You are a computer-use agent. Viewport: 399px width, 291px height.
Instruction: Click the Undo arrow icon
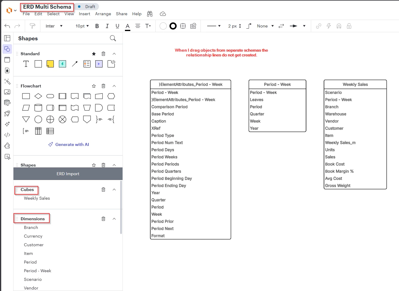(x=7, y=26)
